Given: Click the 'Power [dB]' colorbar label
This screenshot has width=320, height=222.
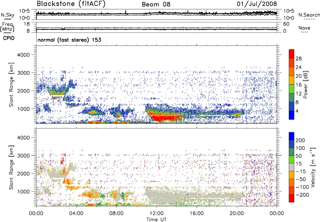Looking at the screenshot, I should pyautogui.click(x=305, y=85).
